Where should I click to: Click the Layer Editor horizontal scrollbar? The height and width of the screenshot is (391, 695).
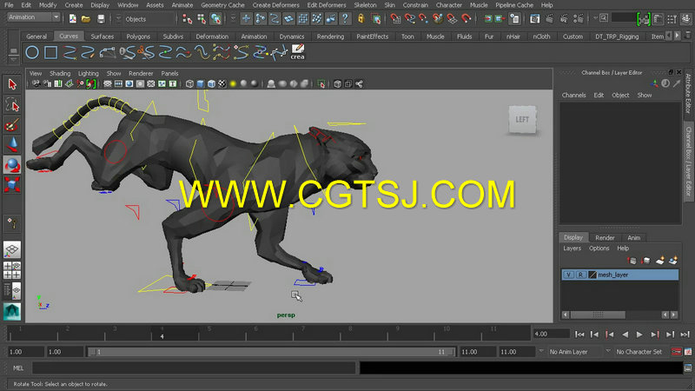[598, 315]
